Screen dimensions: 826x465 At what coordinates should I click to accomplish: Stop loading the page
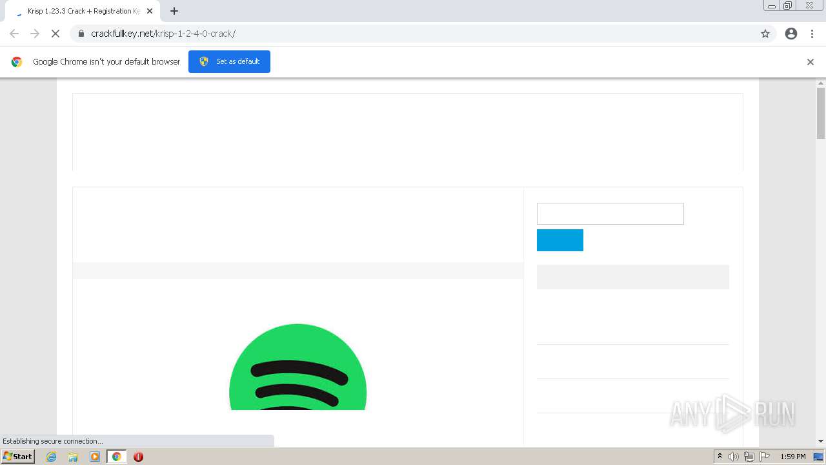tap(55, 34)
